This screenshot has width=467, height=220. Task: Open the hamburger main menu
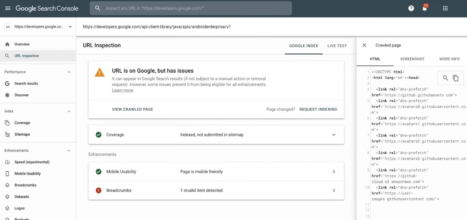point(8,8)
